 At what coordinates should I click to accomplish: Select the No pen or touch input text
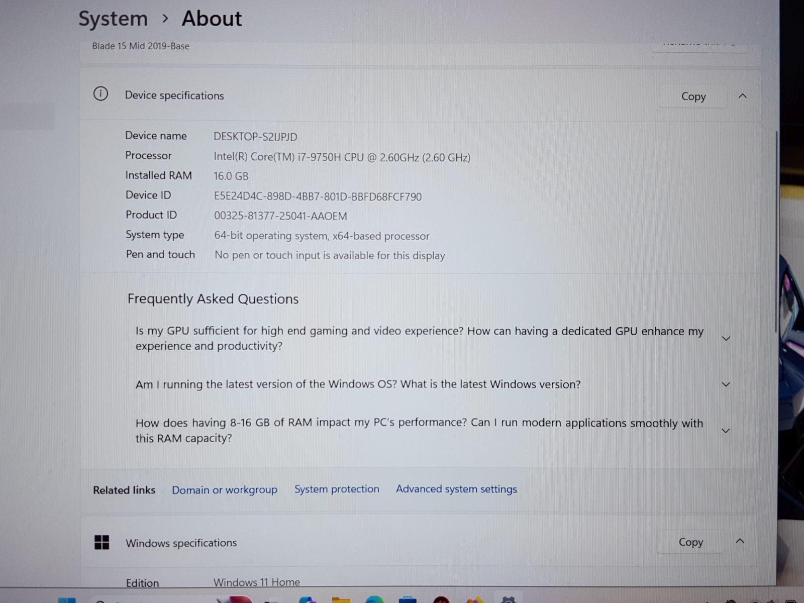330,255
